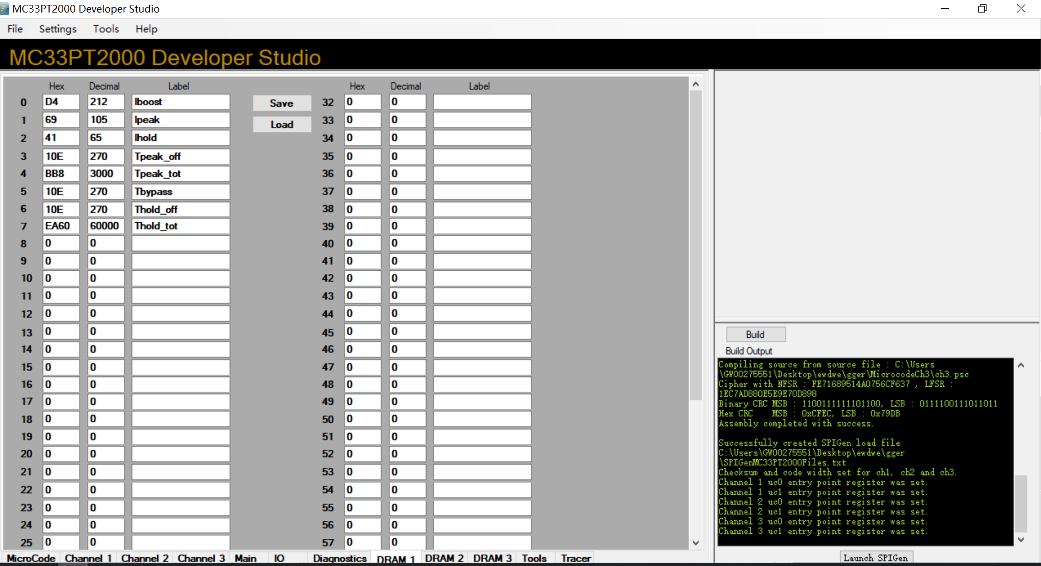The image size is (1041, 566).
Task: Click the Label field of row 56
Action: coord(482,525)
